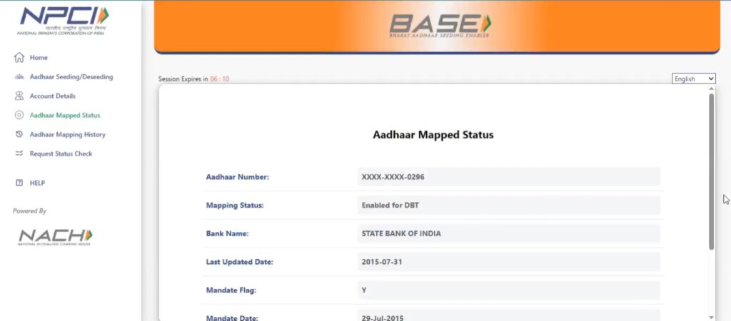
Task: Go to Account Details page
Action: tap(52, 96)
